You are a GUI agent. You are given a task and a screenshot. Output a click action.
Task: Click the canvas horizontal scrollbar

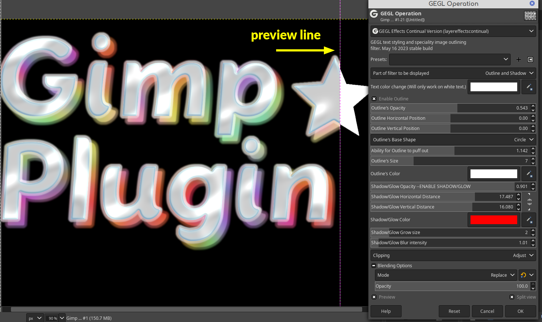(186, 309)
